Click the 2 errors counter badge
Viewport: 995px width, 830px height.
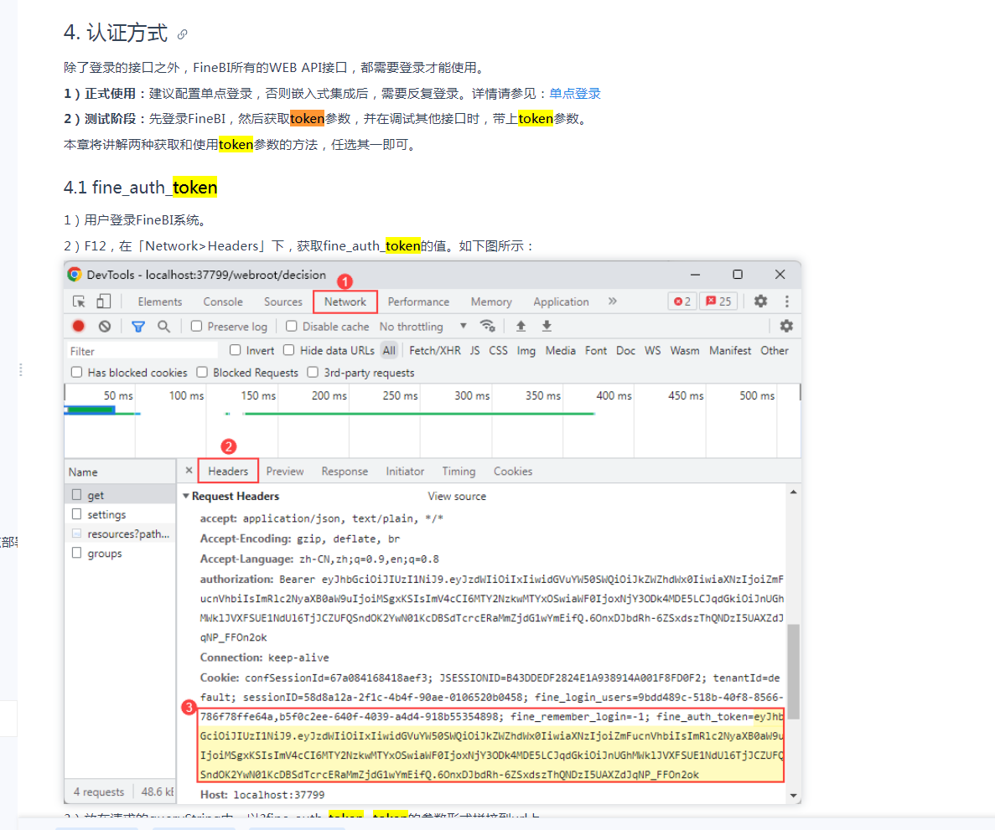coord(683,302)
